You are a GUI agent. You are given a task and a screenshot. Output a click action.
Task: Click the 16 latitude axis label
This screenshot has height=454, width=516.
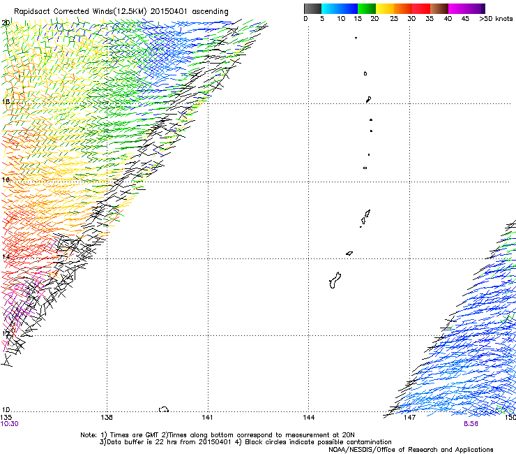click(6, 180)
